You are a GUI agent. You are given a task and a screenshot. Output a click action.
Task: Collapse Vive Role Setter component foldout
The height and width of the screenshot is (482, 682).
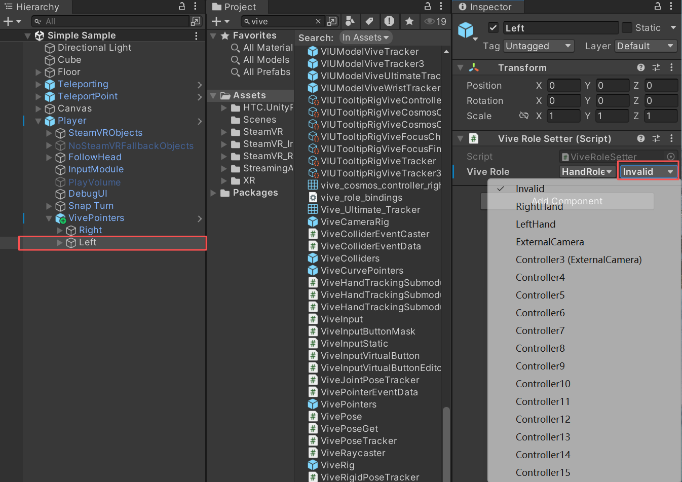pyautogui.click(x=461, y=138)
